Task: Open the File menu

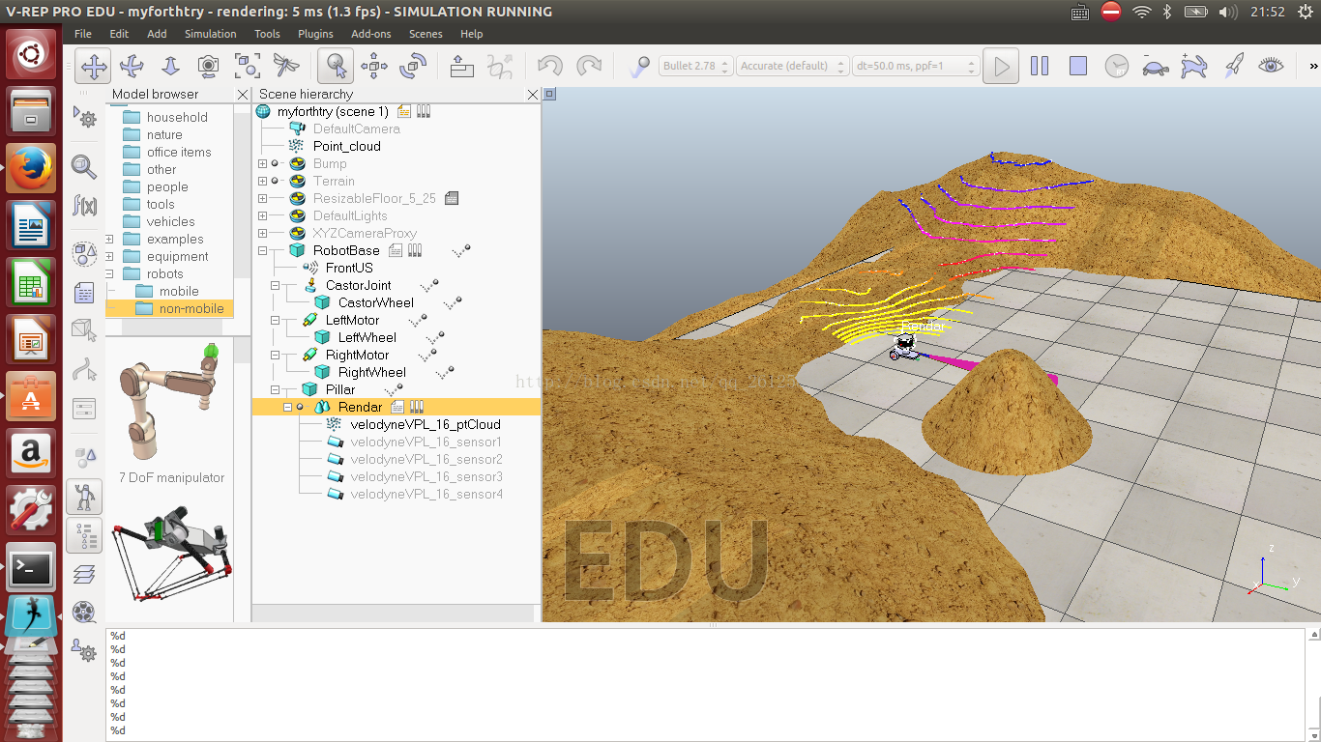Action: coord(83,34)
